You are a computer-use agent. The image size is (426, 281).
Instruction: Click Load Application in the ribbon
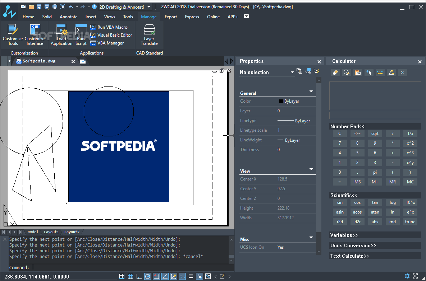(x=61, y=35)
